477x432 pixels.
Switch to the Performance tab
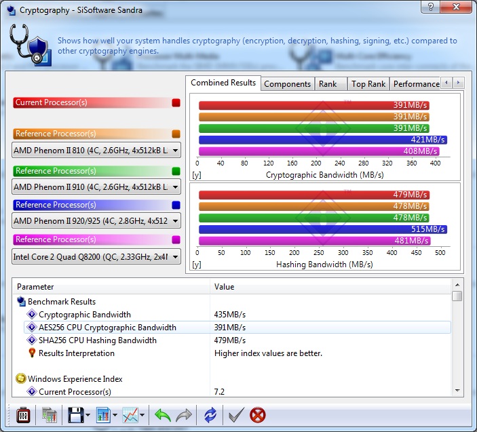pos(416,84)
